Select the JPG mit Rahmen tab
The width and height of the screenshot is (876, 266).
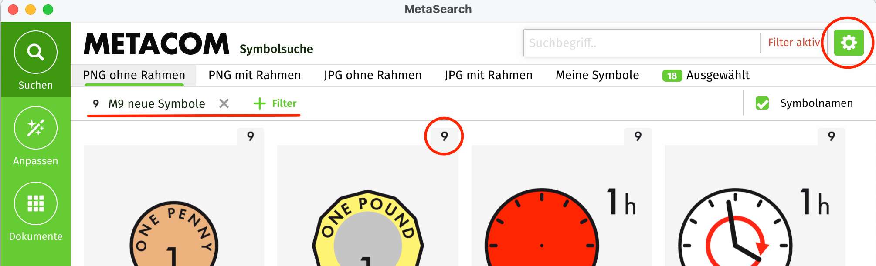489,75
